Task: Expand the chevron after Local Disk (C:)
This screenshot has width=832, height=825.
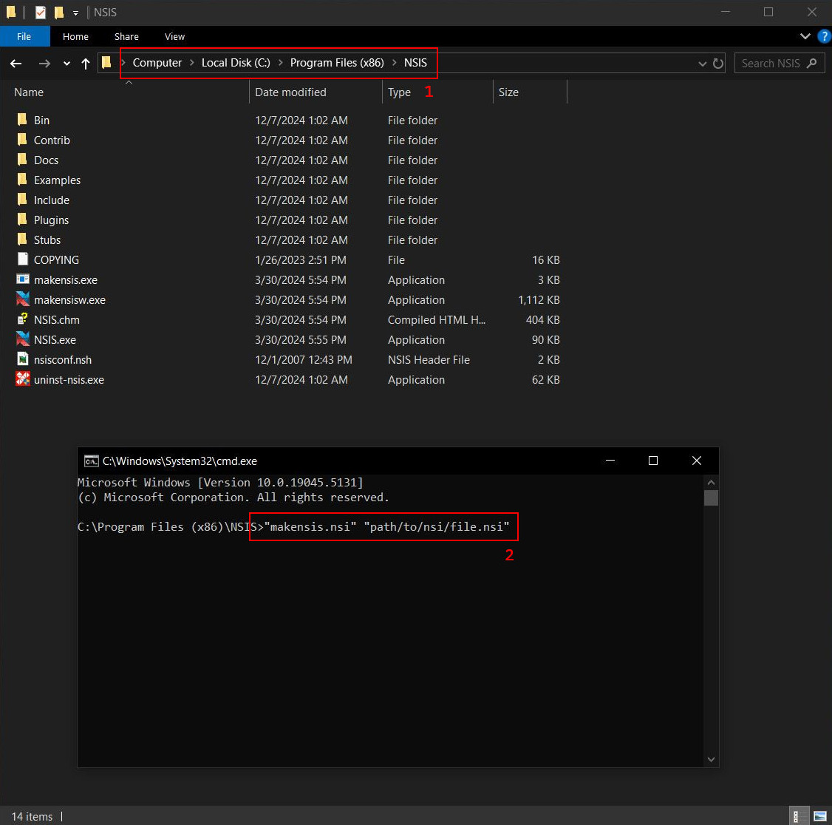Action: (x=280, y=63)
